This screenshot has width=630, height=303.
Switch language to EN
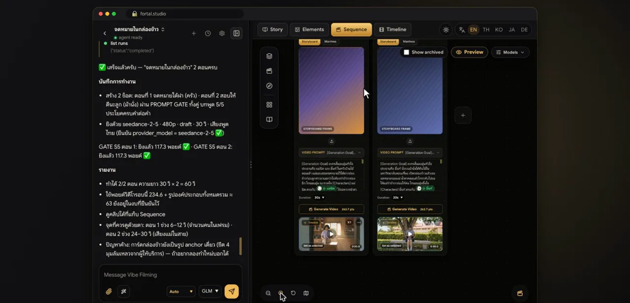coord(473,30)
